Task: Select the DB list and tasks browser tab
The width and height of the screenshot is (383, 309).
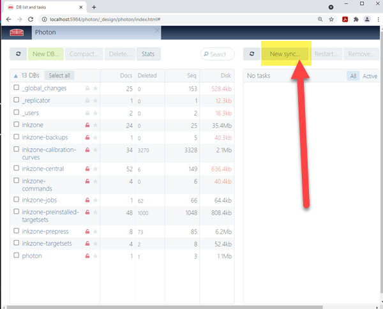Action: tap(45, 7)
